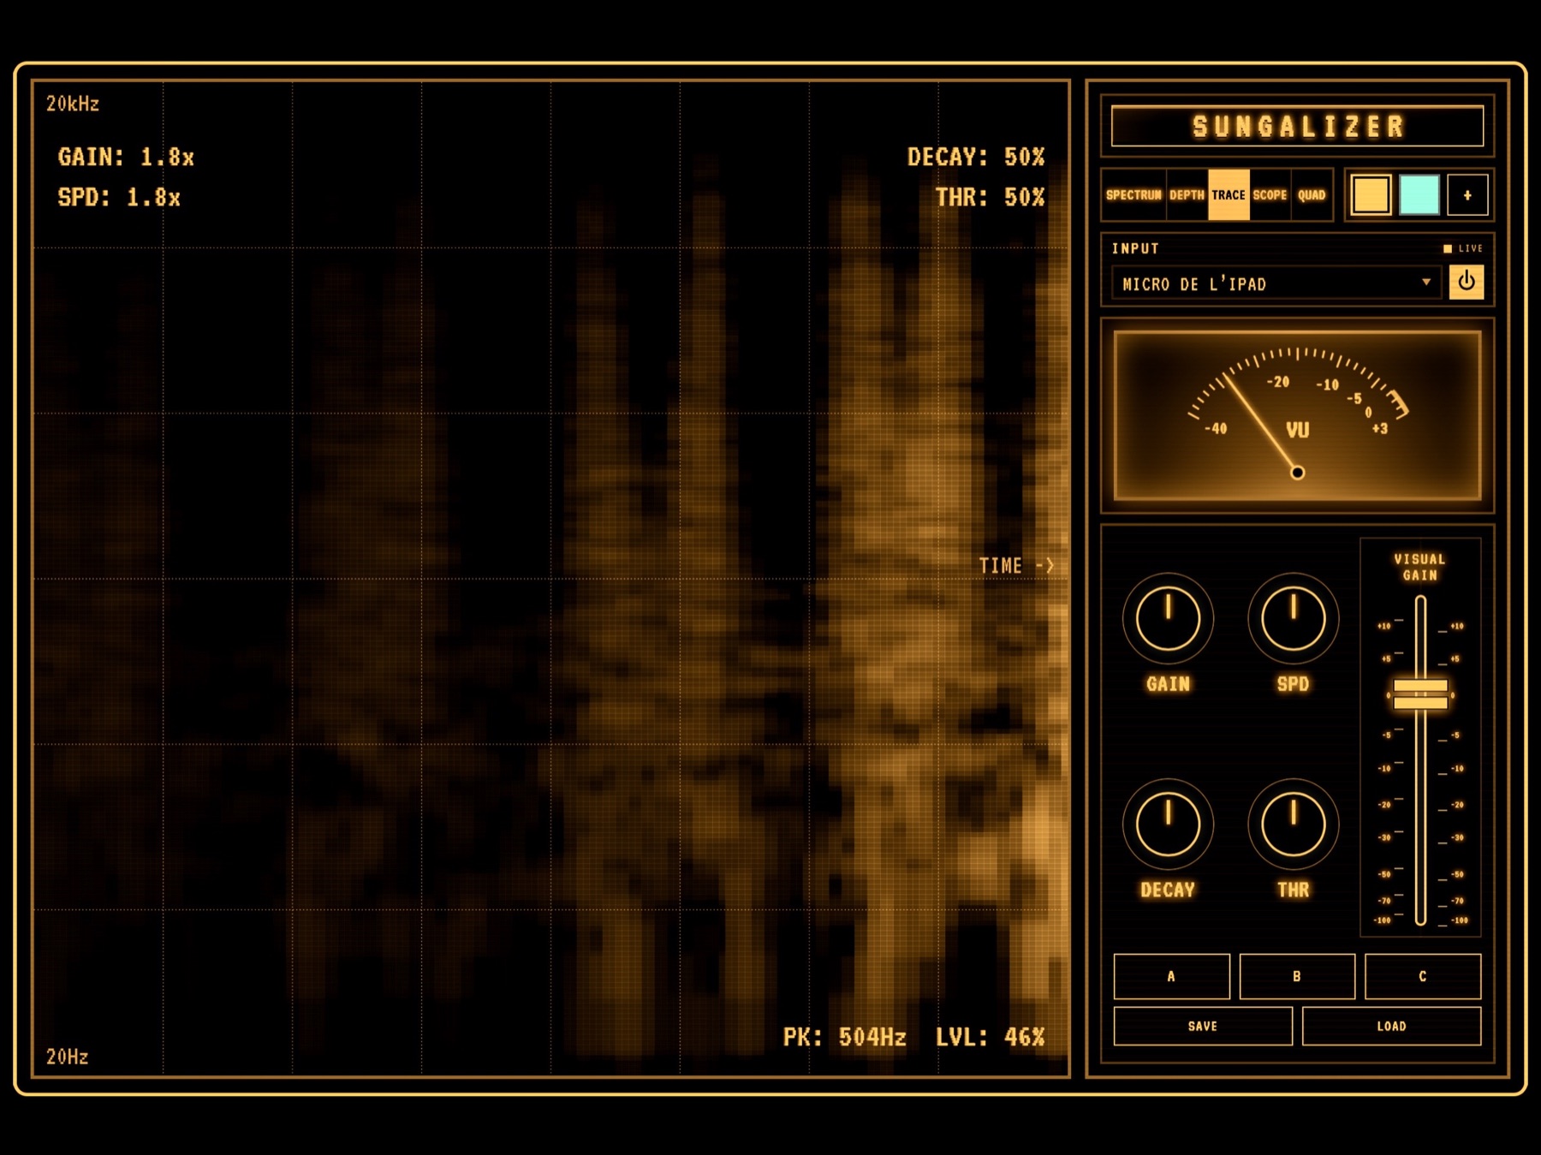1541x1155 pixels.
Task: Switch to the SCOPE view tab
Action: point(1270,195)
